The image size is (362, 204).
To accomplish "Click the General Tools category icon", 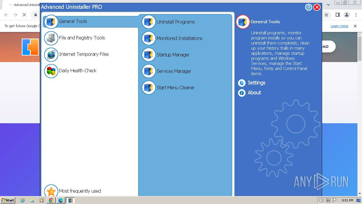I will click(51, 22).
